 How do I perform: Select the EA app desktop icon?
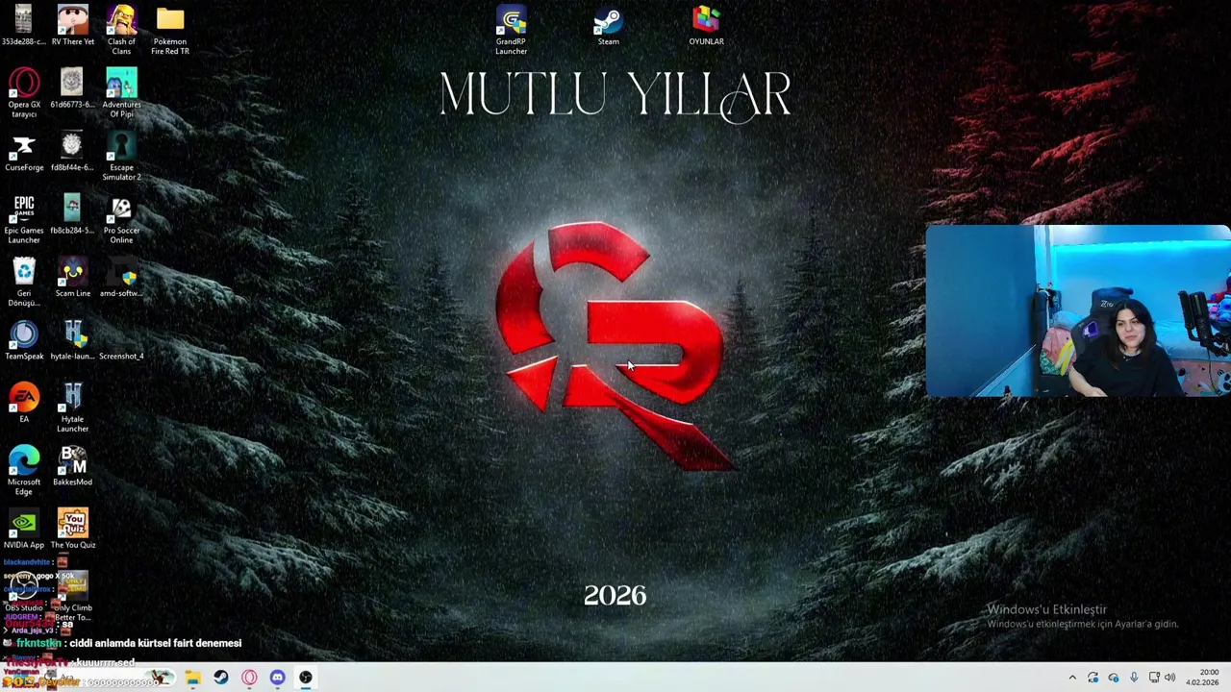pos(24,403)
